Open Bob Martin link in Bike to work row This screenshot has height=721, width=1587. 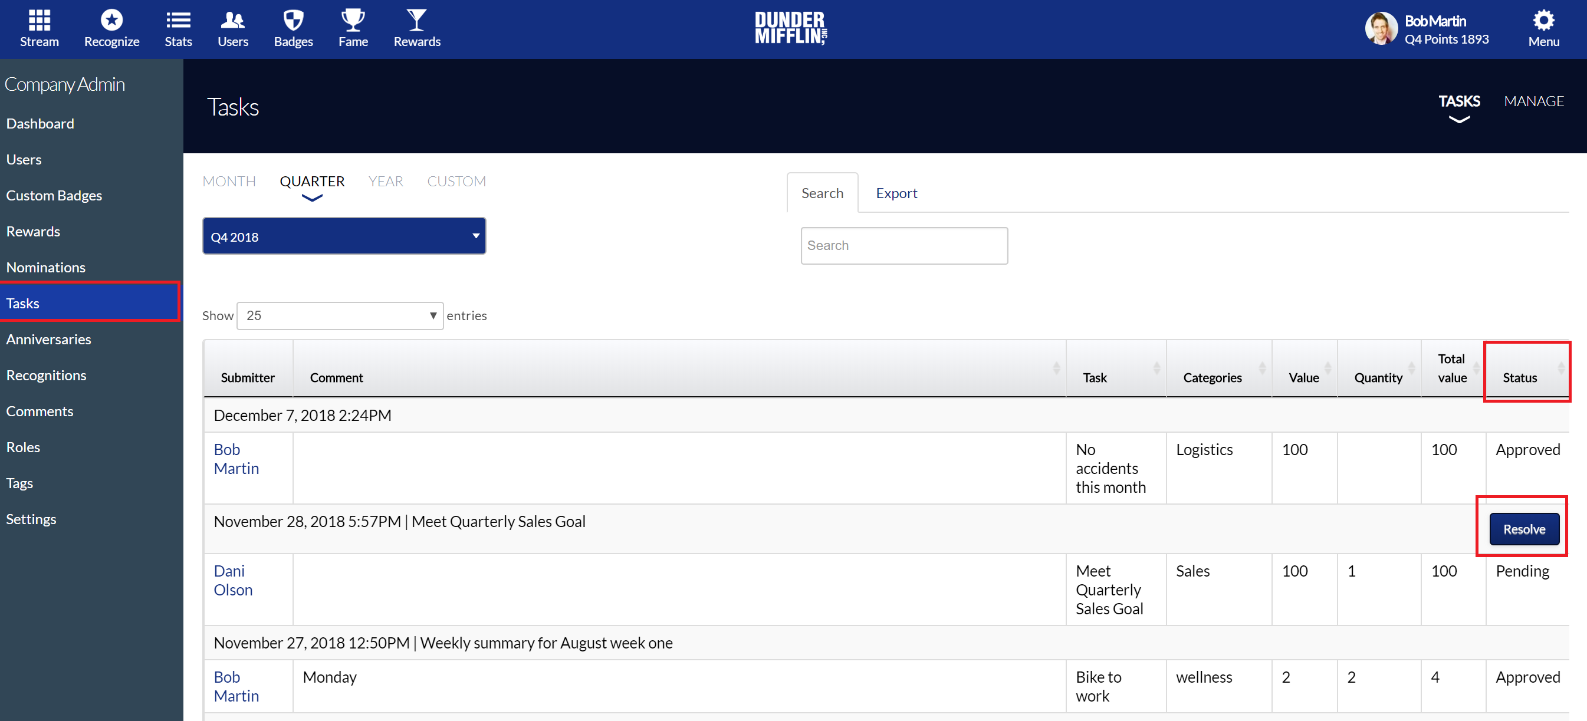[236, 686]
